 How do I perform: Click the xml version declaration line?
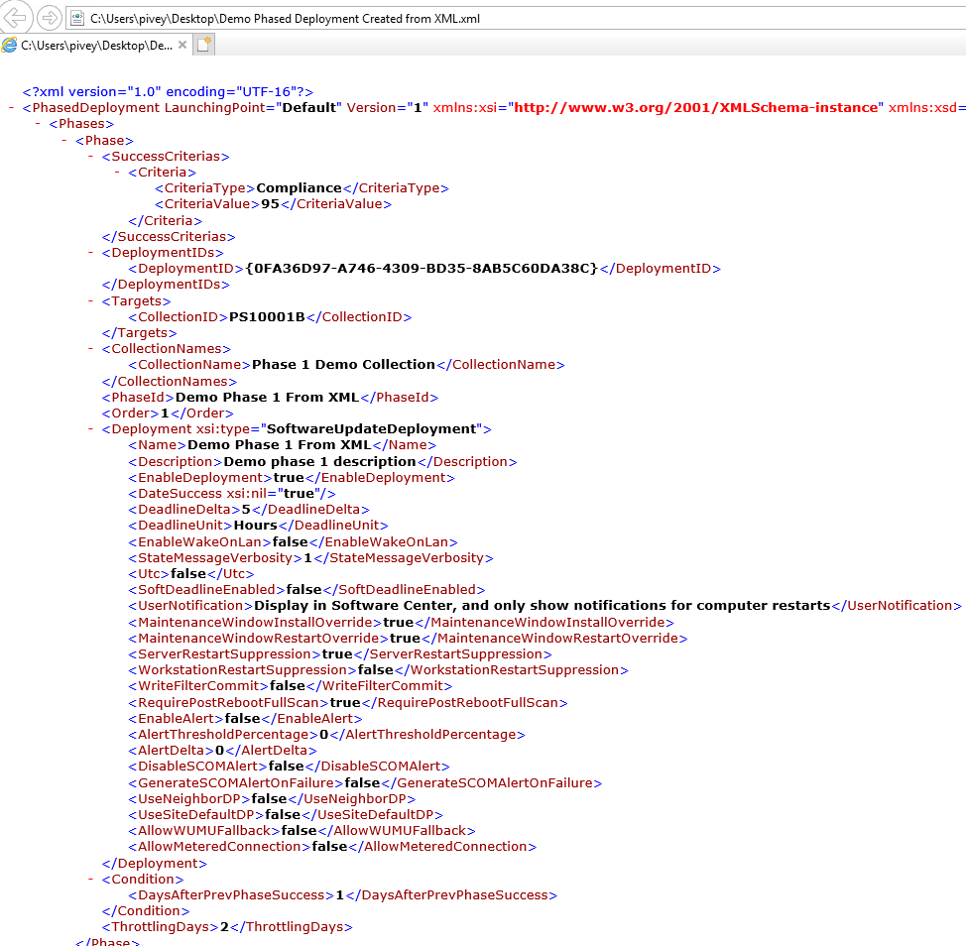pyautogui.click(x=168, y=92)
